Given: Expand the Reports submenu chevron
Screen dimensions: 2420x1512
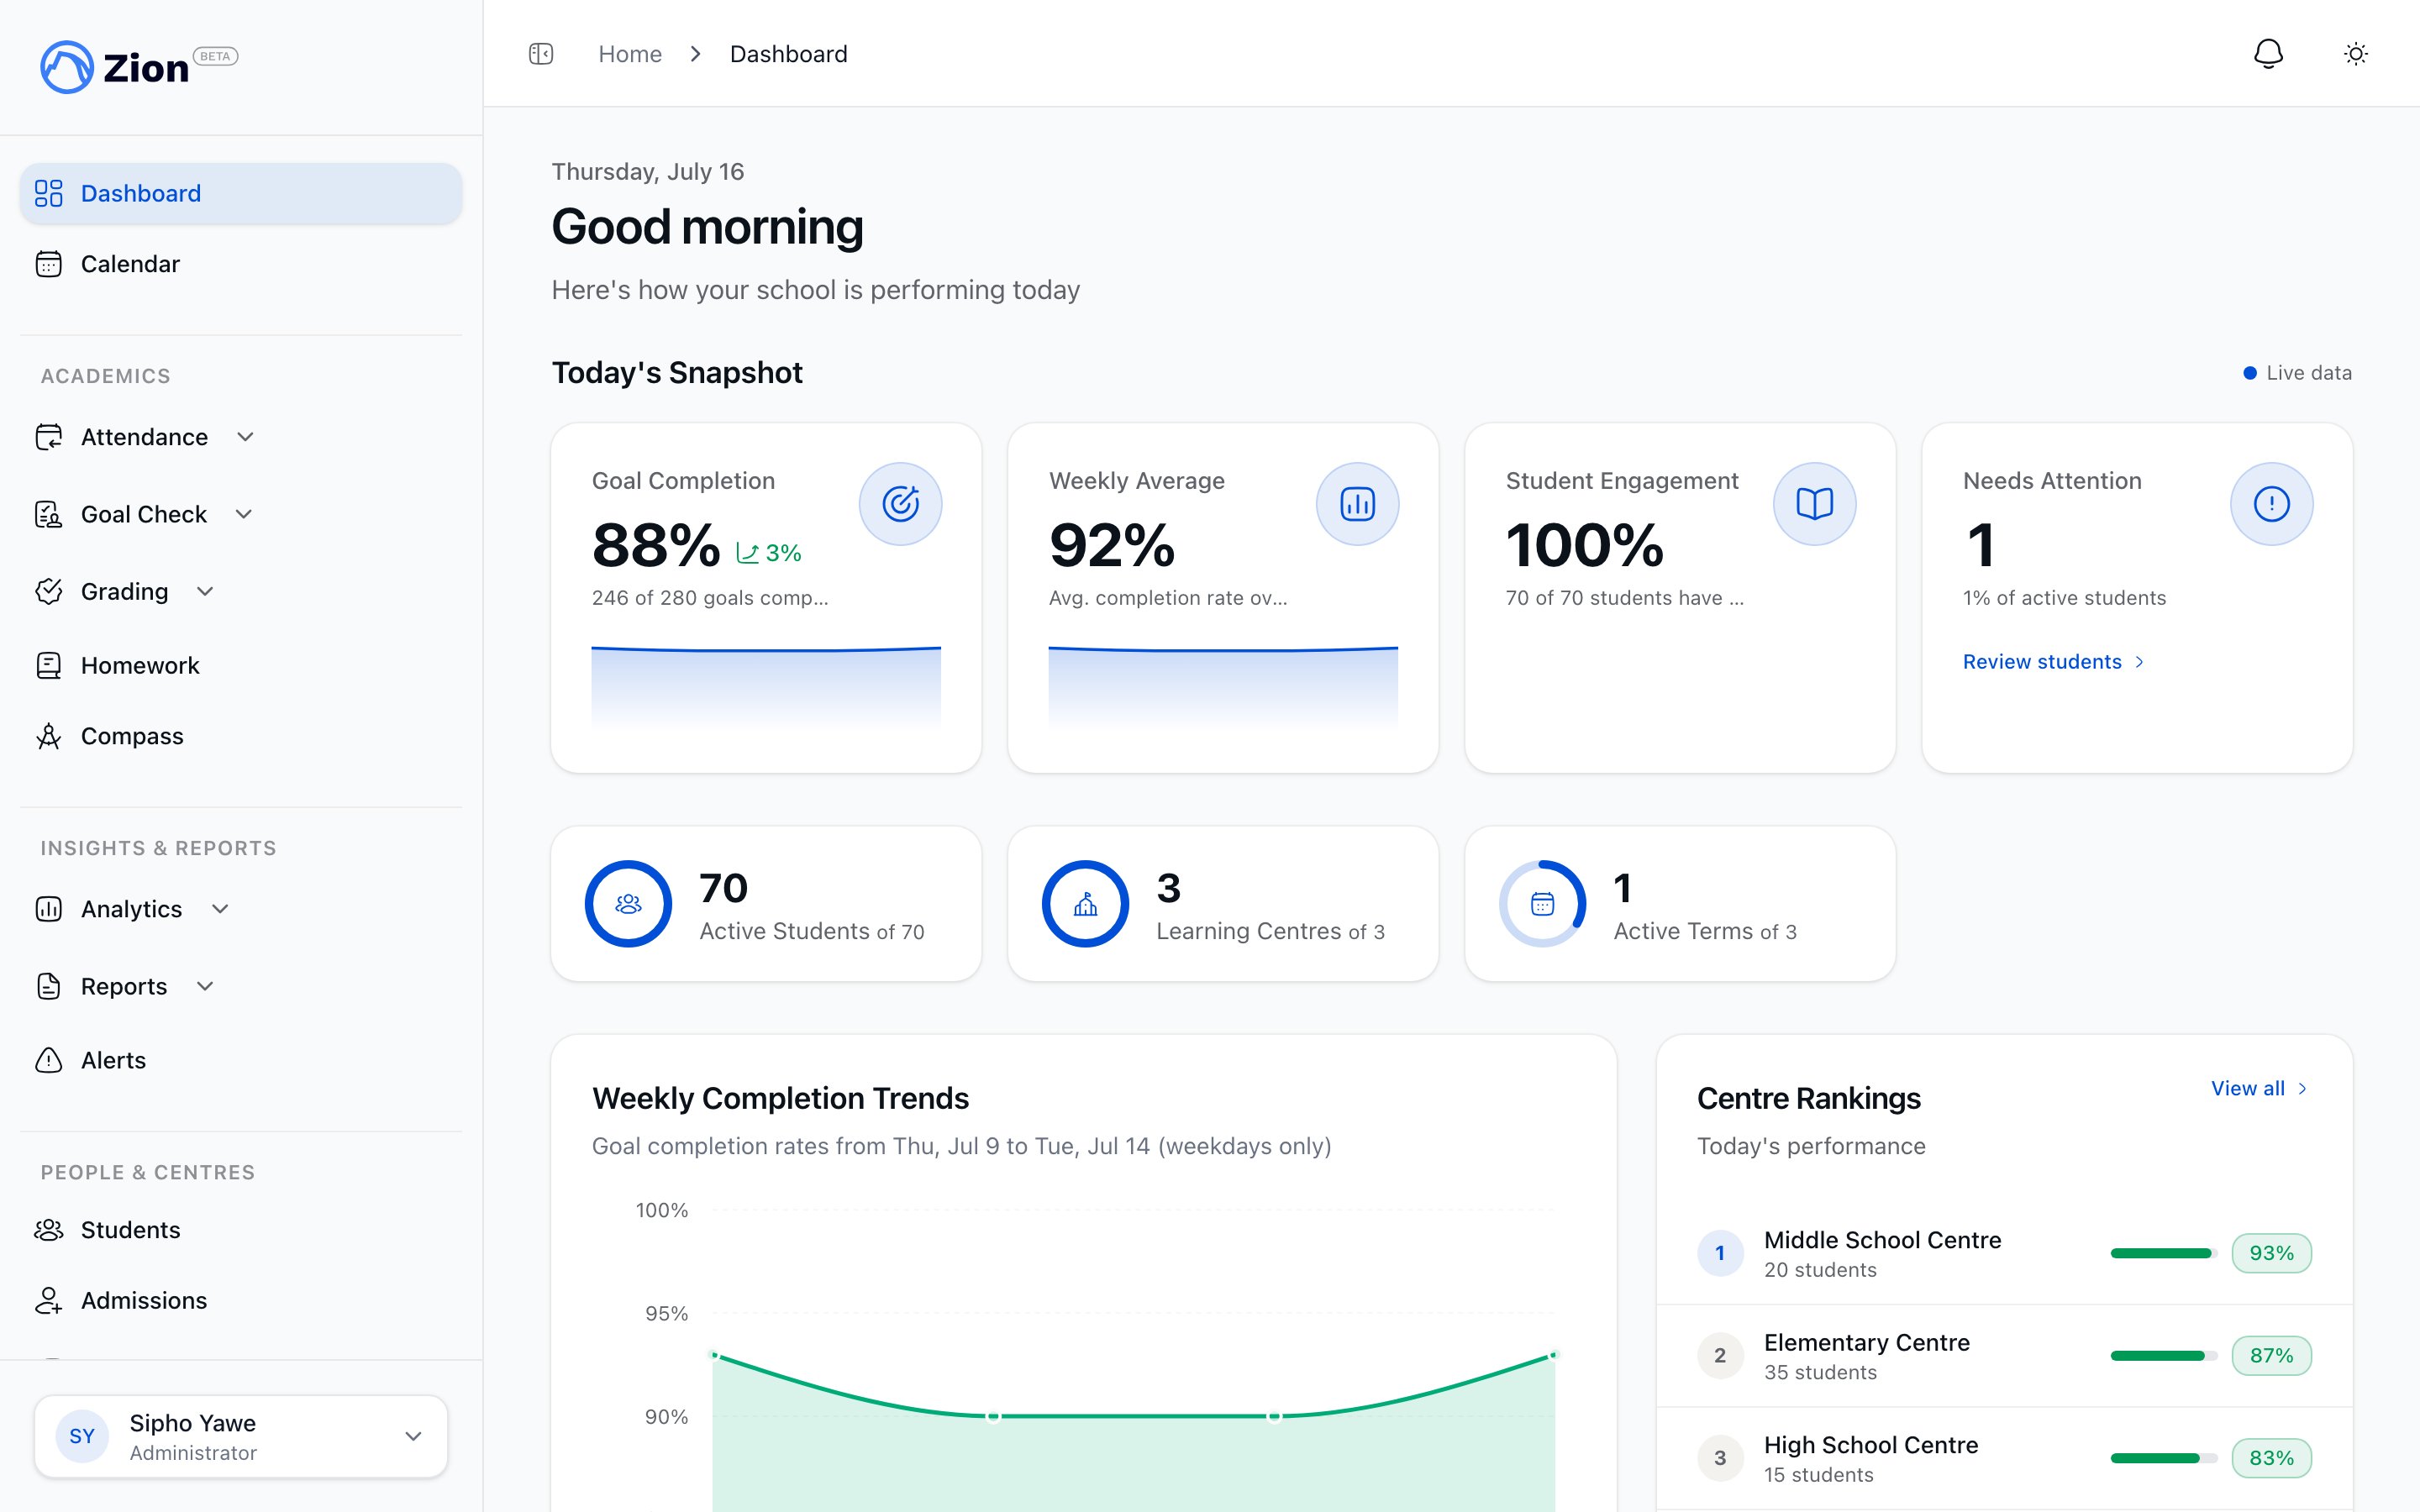Looking at the screenshot, I should [205, 986].
